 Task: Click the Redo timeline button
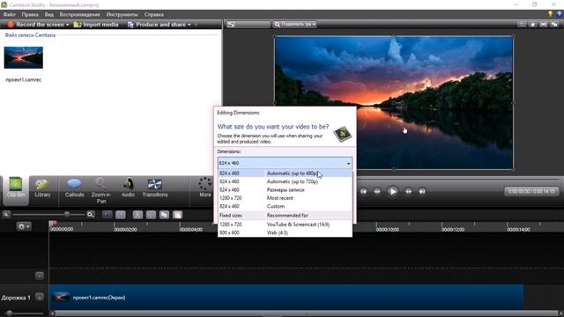[x=121, y=215]
